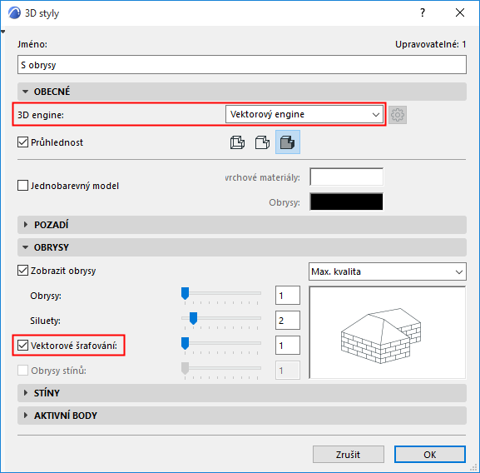Screen dimensions: 480x473
Task: Toggle the Zobrazit obrysy checkbox
Action: point(23,271)
